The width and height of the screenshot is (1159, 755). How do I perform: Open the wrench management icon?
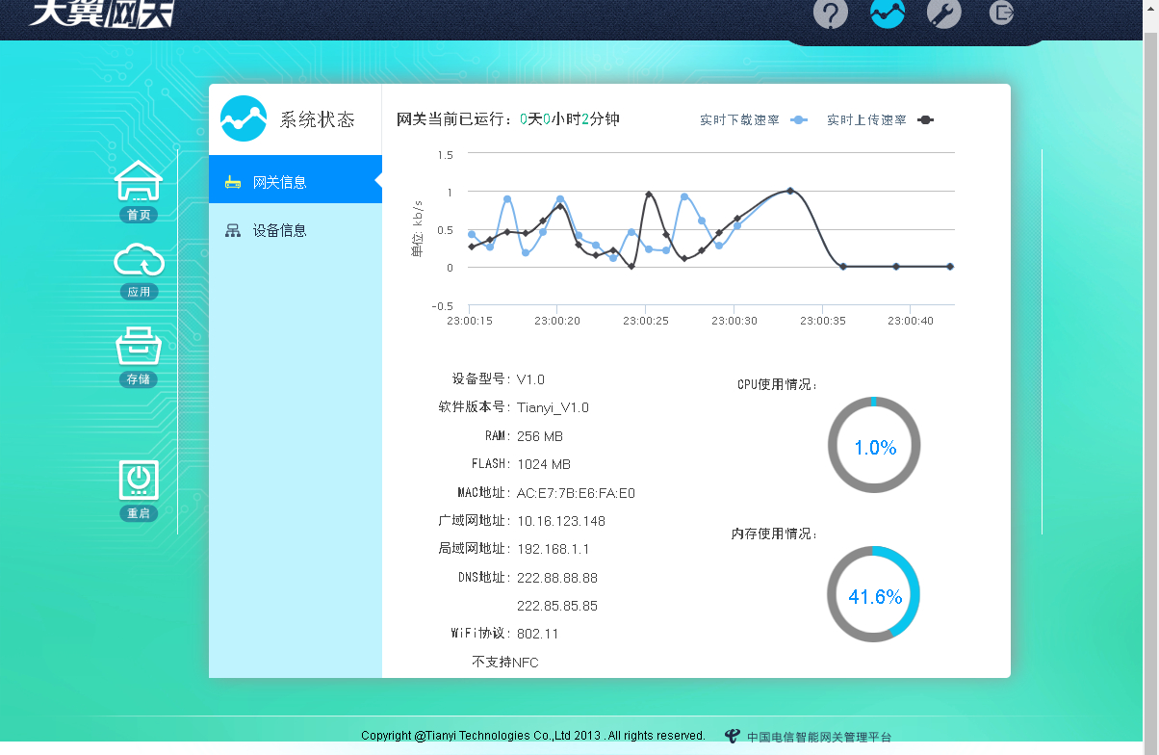click(944, 13)
